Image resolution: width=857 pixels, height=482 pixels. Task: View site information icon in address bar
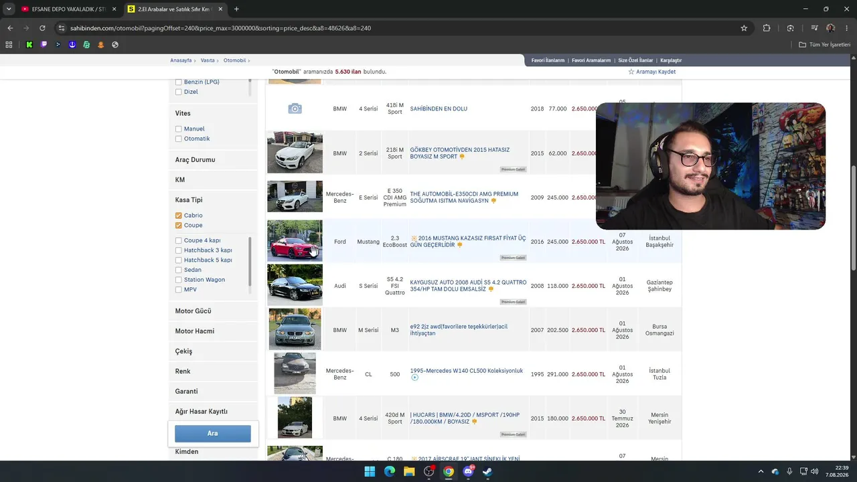click(62, 28)
